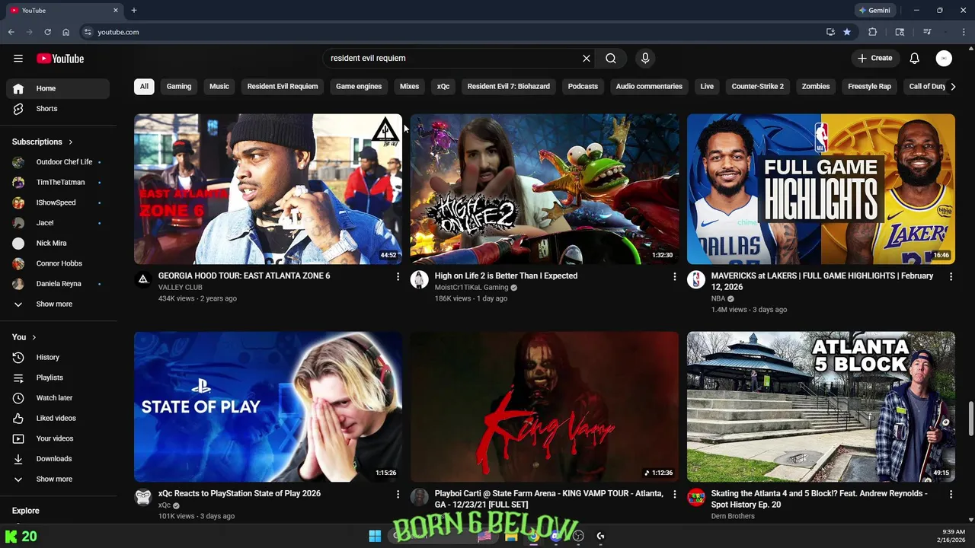Image resolution: width=975 pixels, height=548 pixels.
Task: Expand Show more under You section
Action: pyautogui.click(x=58, y=479)
